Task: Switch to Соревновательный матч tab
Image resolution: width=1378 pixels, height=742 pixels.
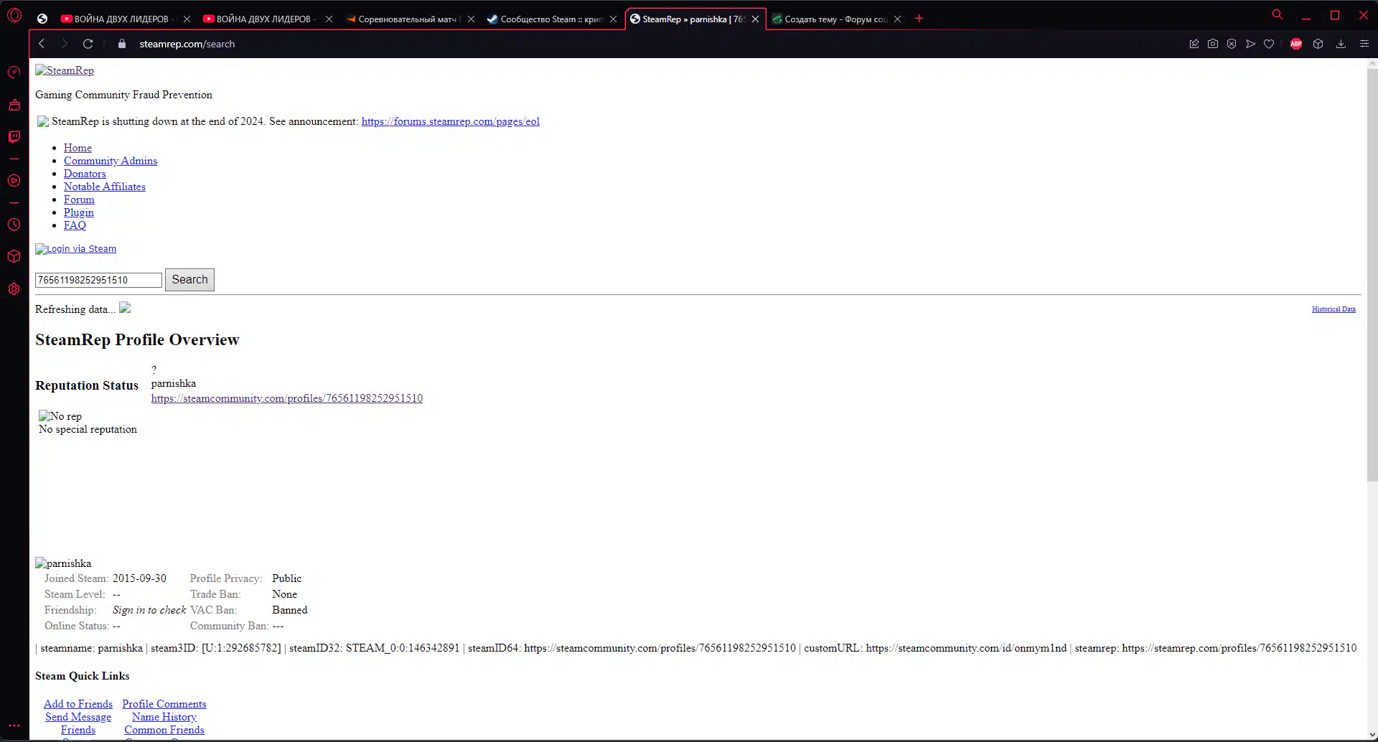Action: coord(408,19)
